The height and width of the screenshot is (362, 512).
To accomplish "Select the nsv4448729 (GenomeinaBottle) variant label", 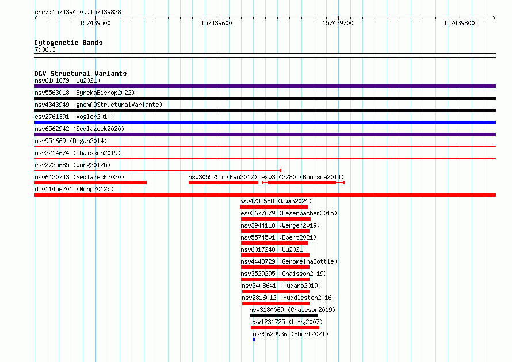I will [x=289, y=261].
